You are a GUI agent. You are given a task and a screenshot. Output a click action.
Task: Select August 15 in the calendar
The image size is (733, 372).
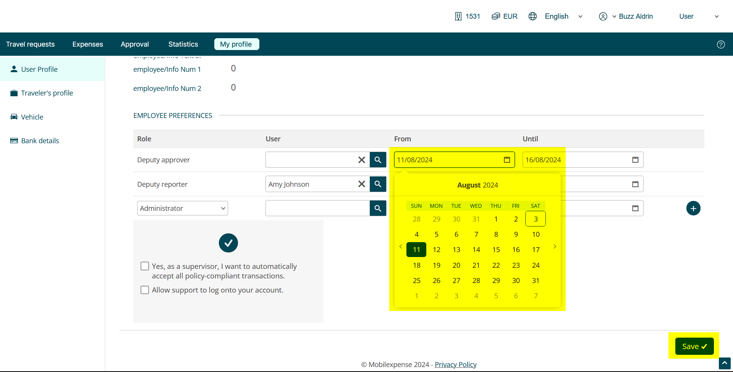(496, 250)
